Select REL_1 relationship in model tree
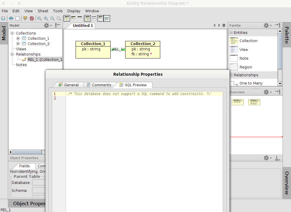 pyautogui.click(x=45, y=60)
